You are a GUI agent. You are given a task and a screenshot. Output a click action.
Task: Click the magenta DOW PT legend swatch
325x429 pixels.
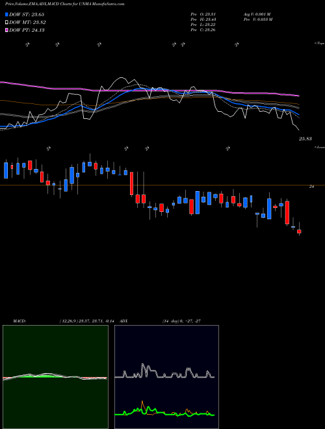click(x=6, y=30)
